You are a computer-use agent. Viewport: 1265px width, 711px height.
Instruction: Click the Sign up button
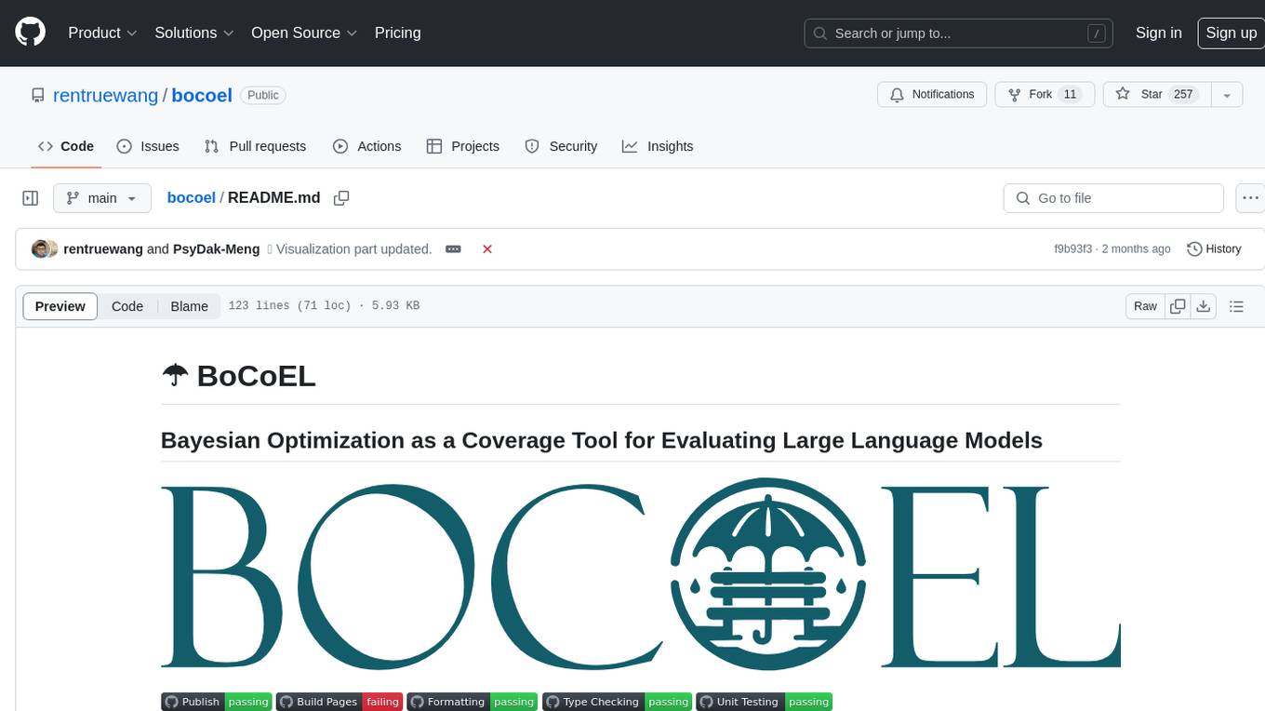[x=1231, y=33]
